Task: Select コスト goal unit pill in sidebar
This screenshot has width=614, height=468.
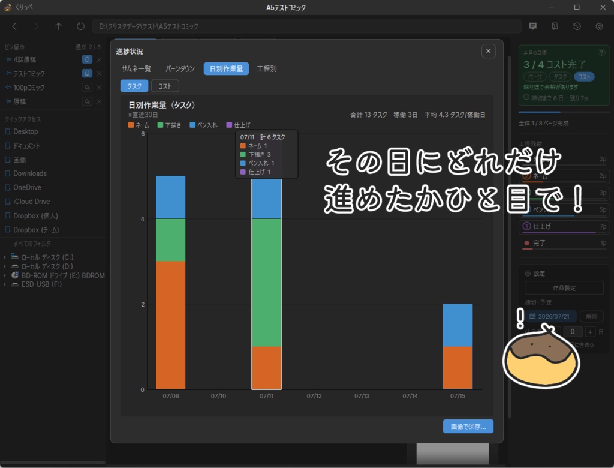Action: pyautogui.click(x=584, y=77)
